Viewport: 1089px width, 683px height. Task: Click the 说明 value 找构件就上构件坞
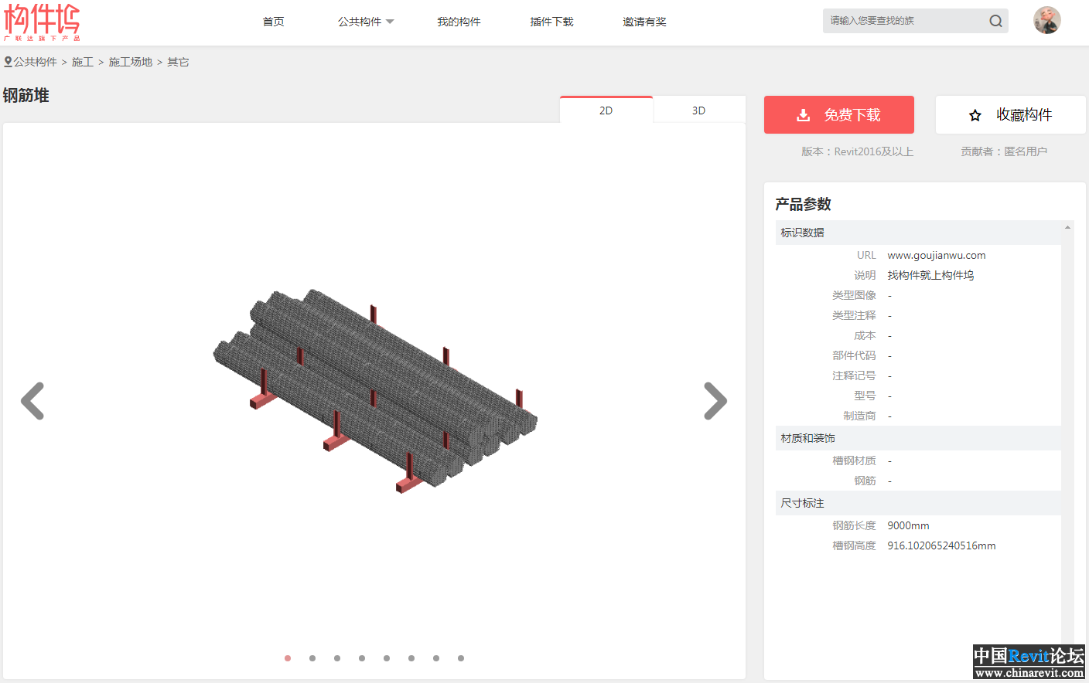tap(930, 275)
